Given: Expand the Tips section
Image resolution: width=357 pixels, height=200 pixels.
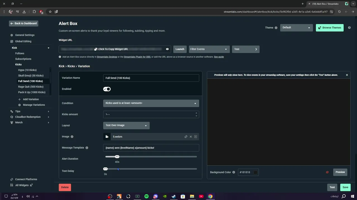Looking at the screenshot, I should point(49,111).
